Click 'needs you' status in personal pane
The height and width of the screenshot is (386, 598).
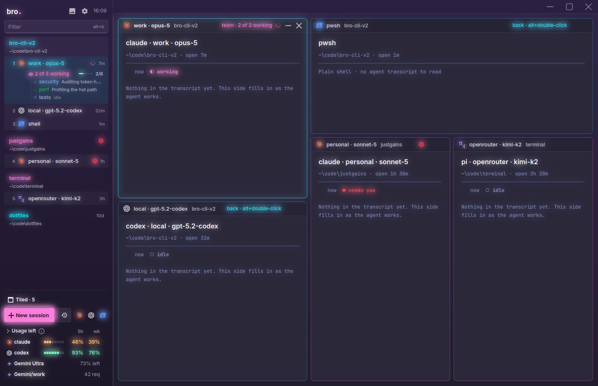[x=359, y=190]
